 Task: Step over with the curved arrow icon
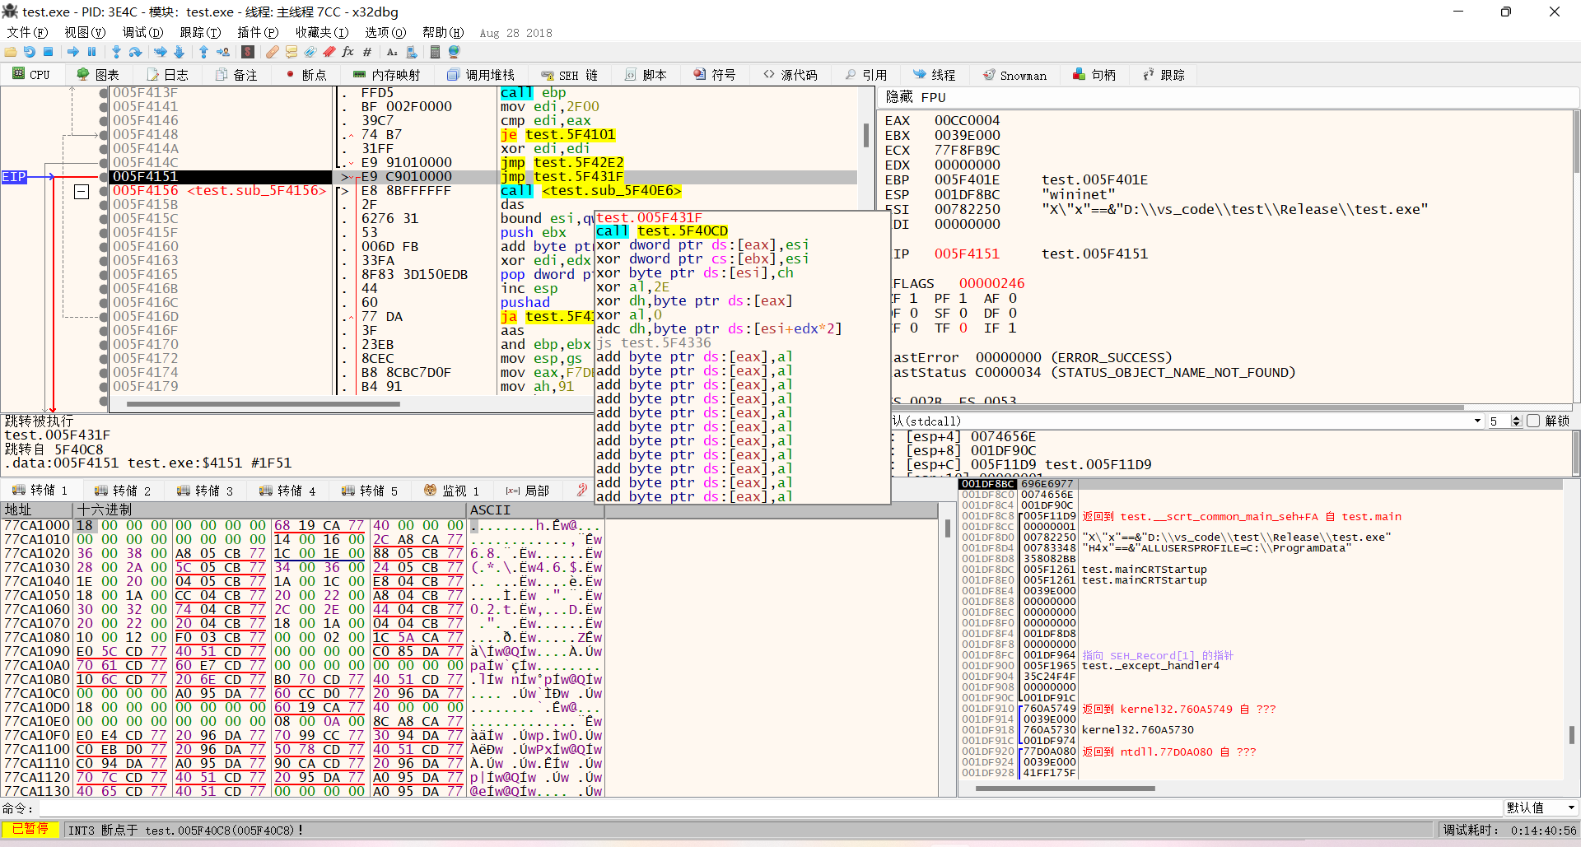135,52
